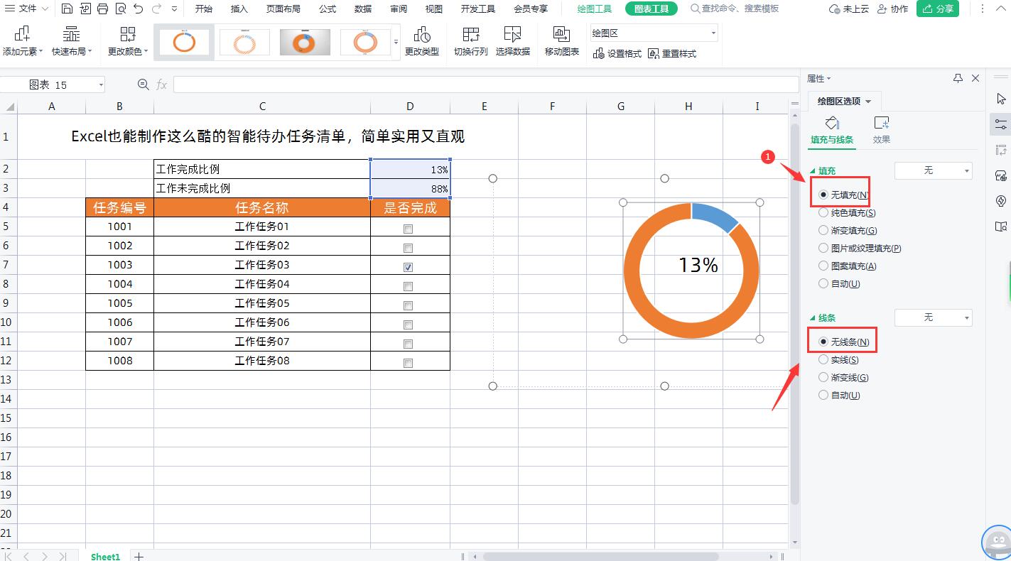Uncheck the completed checkbox for 工作任务03
This screenshot has height=561, width=1011.
[x=408, y=267]
